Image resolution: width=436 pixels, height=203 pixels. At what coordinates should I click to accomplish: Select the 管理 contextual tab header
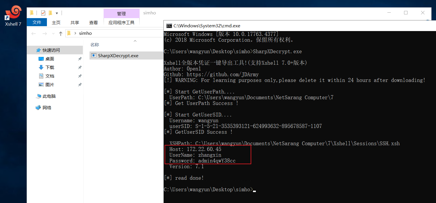[x=121, y=14]
